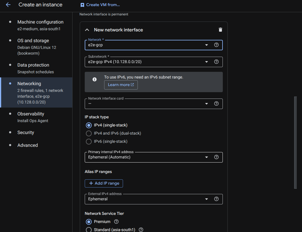Click Learn more about IPv6 subnet
The width and height of the screenshot is (302, 232).
tap(121, 85)
